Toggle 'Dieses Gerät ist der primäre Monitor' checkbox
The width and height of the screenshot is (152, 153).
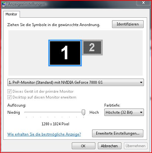point(9,91)
